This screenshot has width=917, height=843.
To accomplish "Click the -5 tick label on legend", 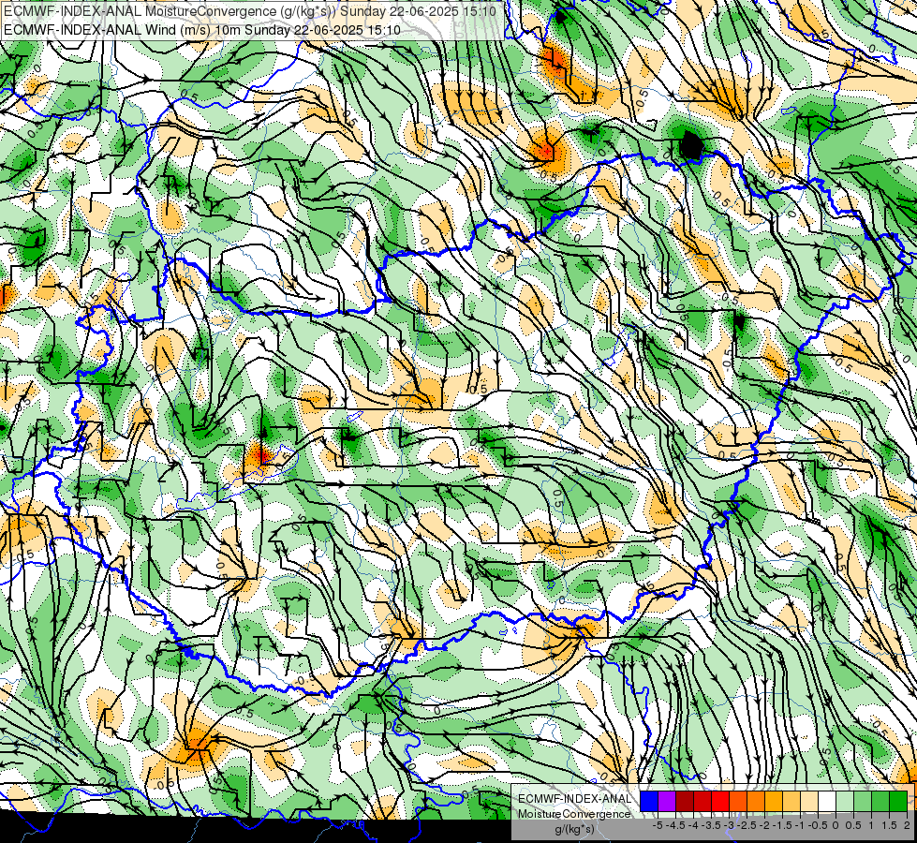I will [658, 825].
